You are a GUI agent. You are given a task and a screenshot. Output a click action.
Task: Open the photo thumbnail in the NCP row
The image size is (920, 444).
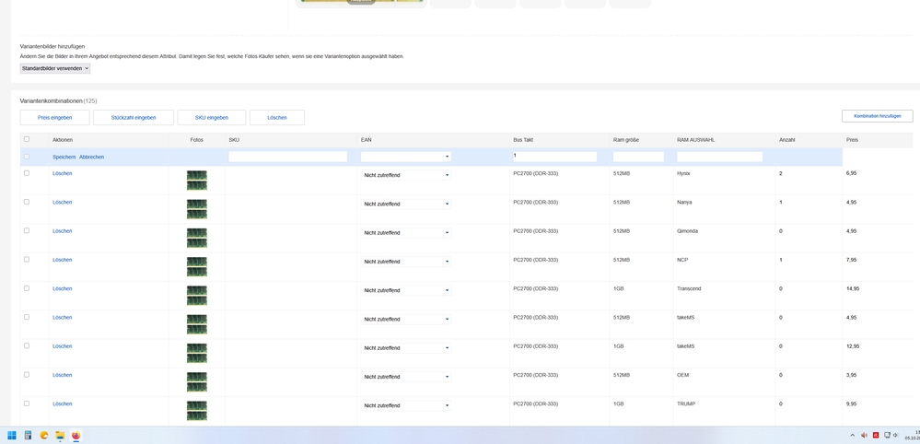coord(196,266)
